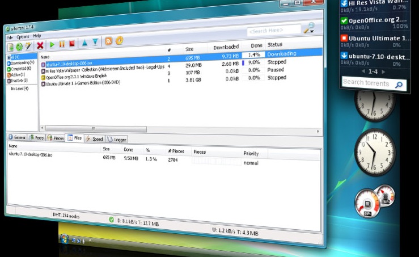The width and height of the screenshot is (419, 257).
Task: Select the Downloading (4) category
Action: (21, 63)
